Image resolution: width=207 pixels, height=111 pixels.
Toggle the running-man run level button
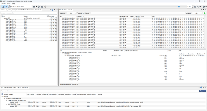pos(6,6)
